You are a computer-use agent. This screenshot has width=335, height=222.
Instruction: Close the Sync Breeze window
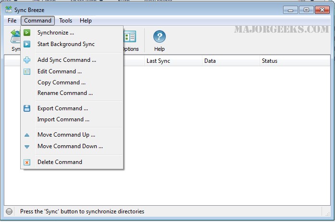[x=322, y=10]
